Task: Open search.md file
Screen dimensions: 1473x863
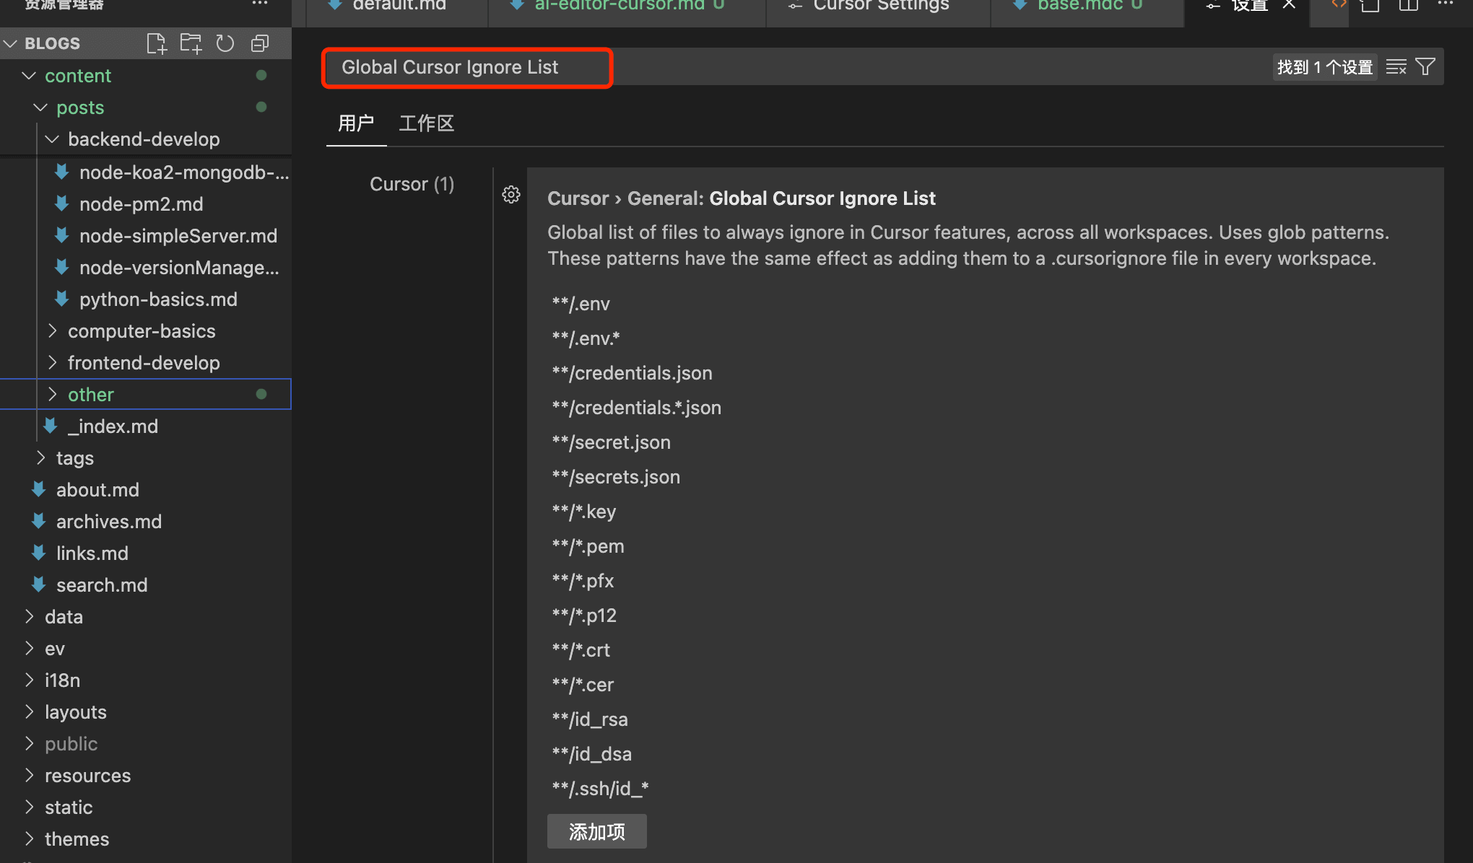Action: click(x=146, y=585)
